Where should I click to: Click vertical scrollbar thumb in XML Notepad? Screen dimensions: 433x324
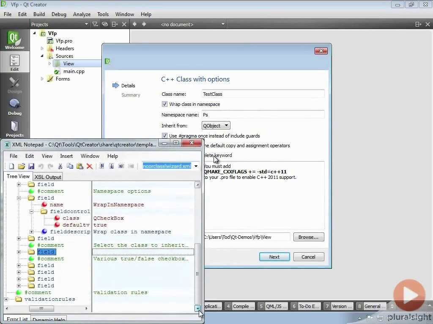(x=197, y=273)
